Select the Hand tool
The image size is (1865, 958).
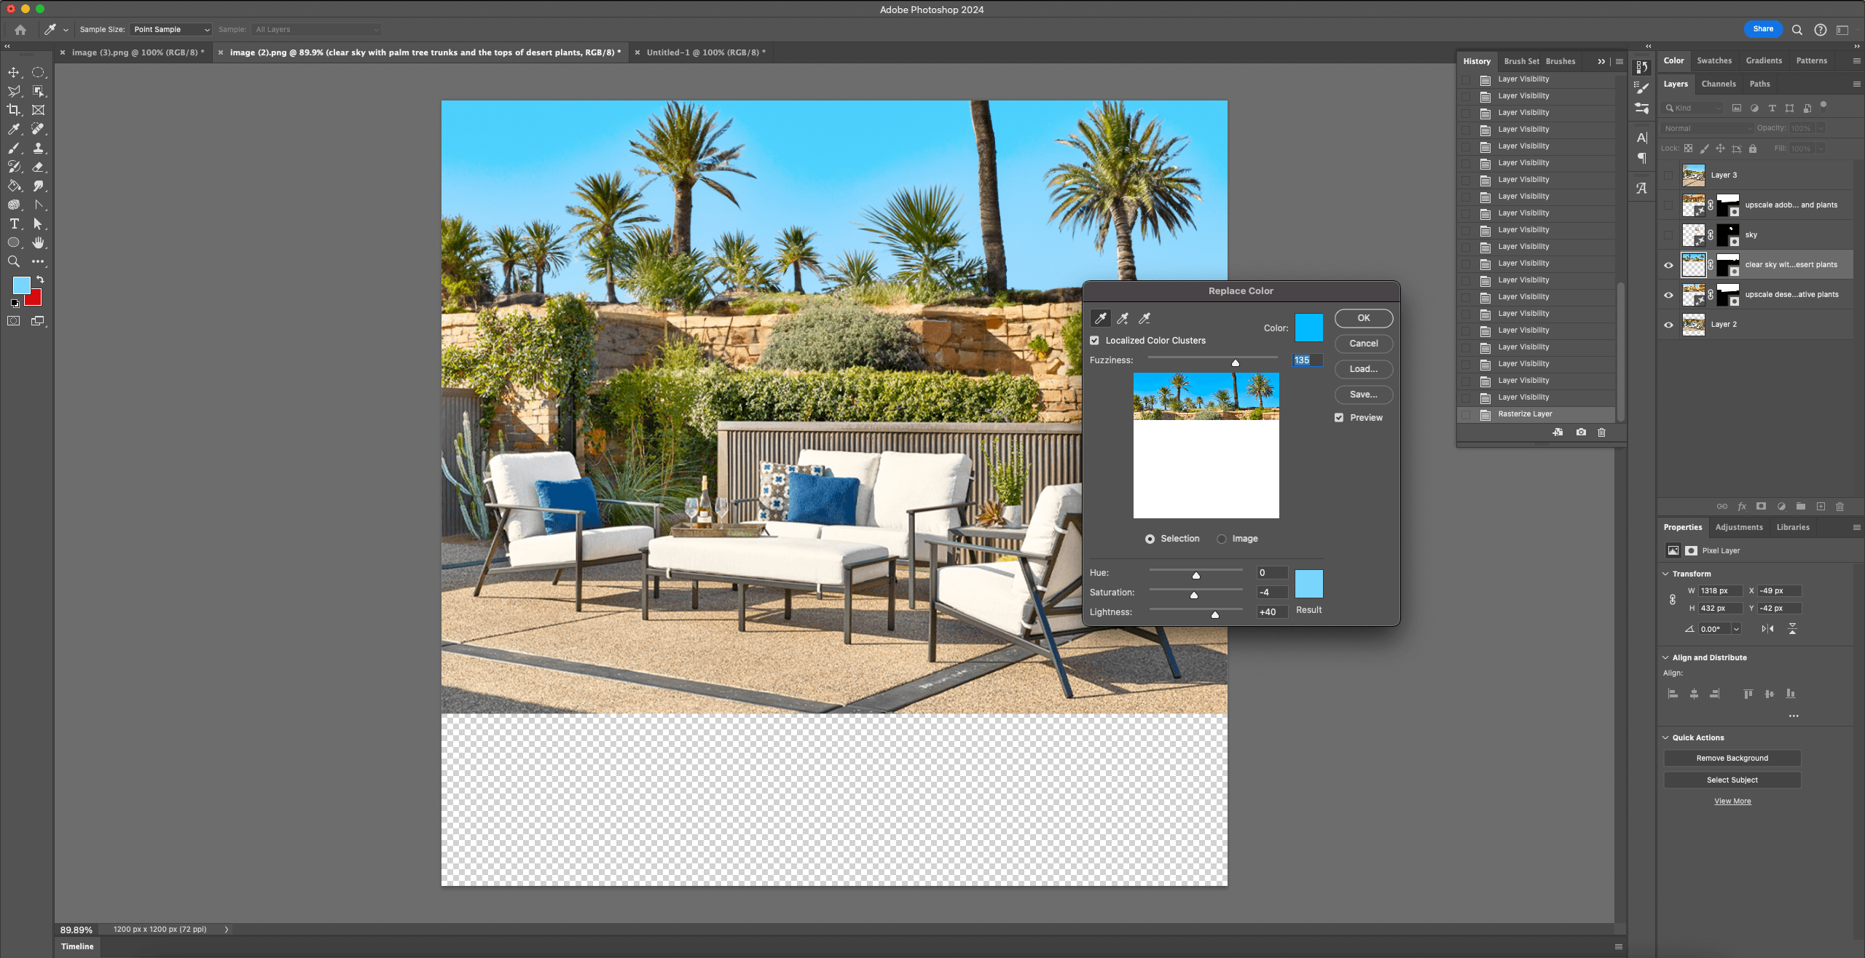coord(38,242)
